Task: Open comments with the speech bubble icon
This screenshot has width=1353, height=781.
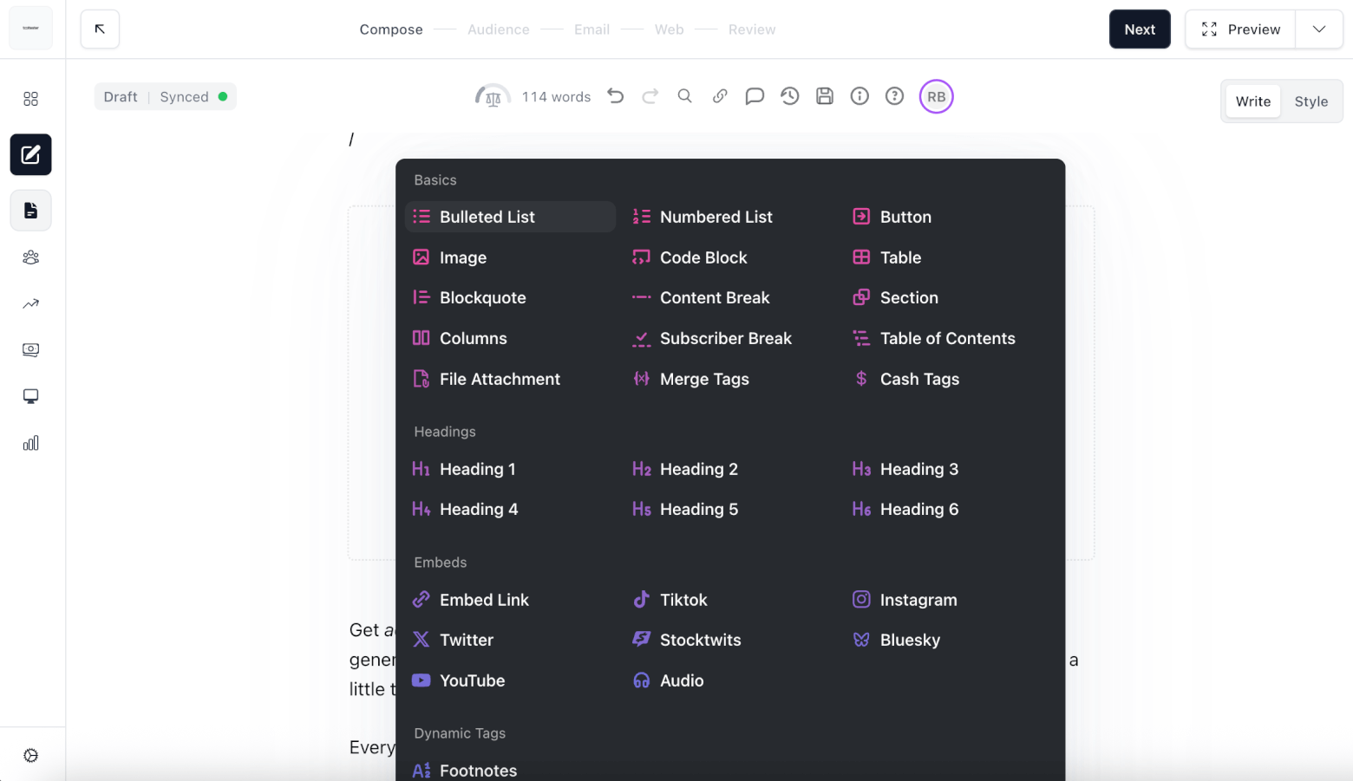Action: click(754, 96)
